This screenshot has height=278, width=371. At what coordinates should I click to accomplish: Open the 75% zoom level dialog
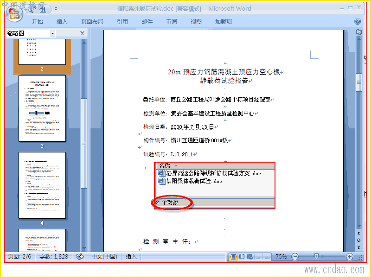tap(281, 257)
